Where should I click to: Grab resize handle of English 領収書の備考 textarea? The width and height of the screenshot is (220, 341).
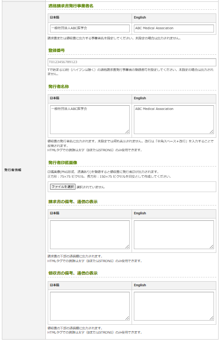(x=212, y=318)
